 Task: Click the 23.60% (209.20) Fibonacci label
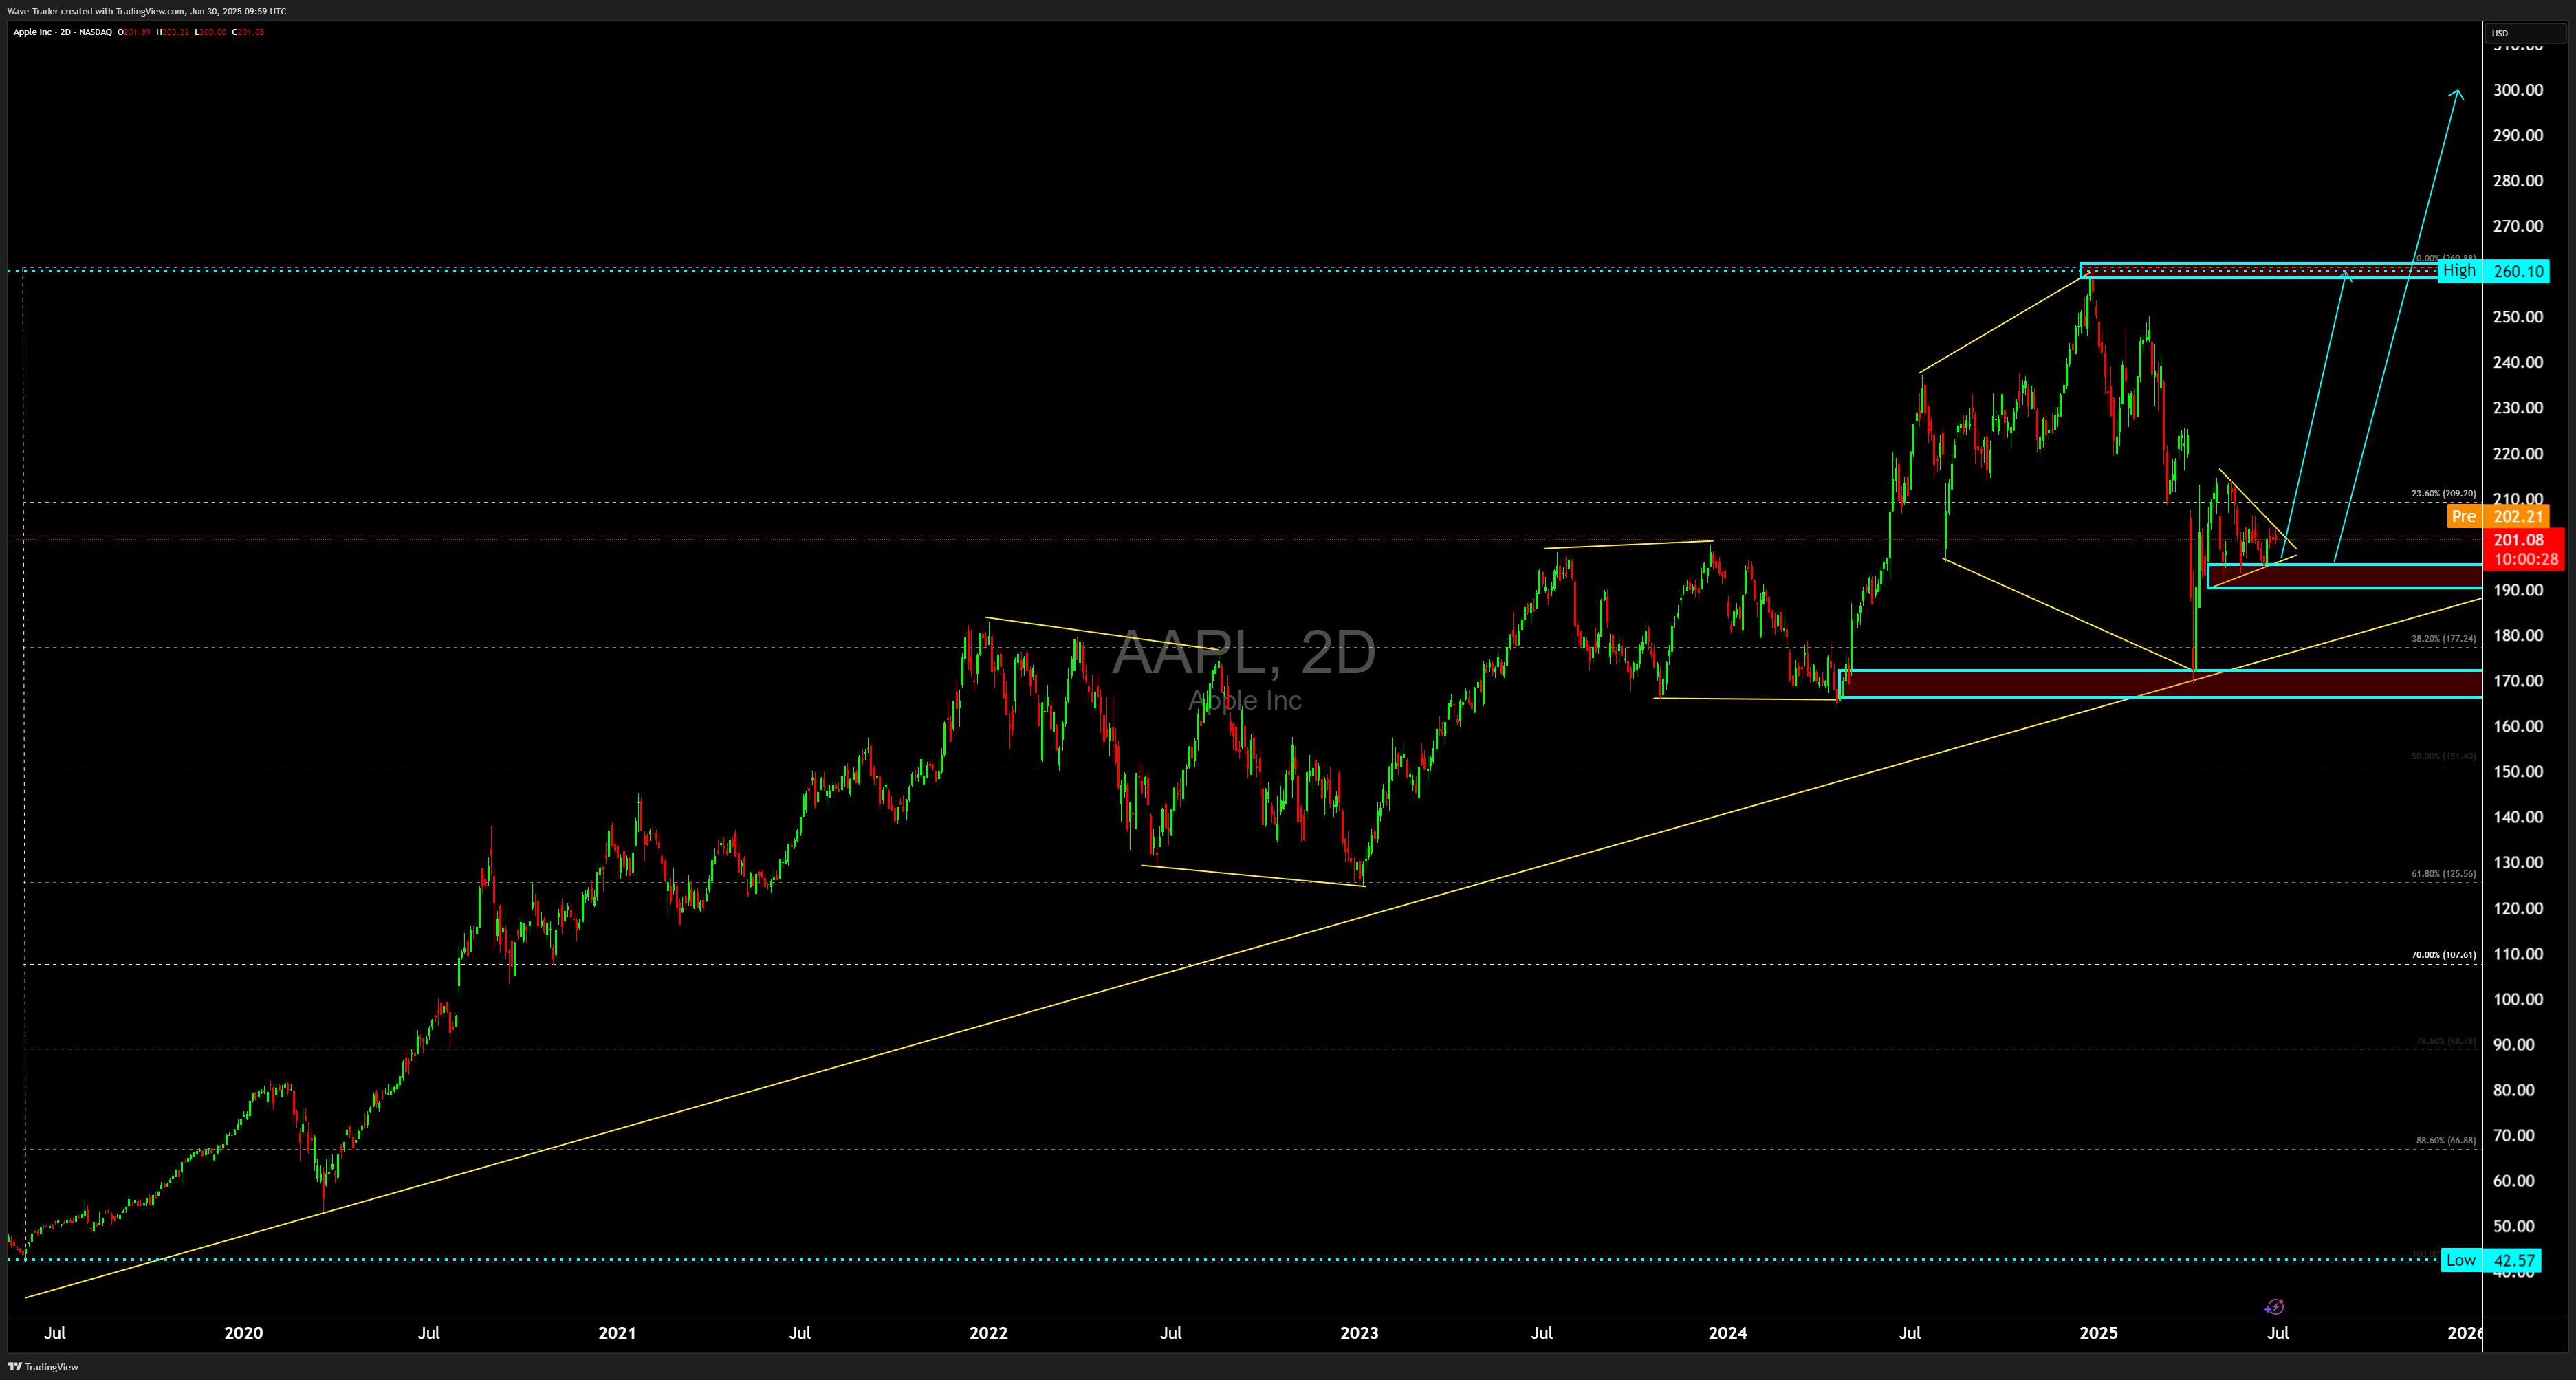2443,493
